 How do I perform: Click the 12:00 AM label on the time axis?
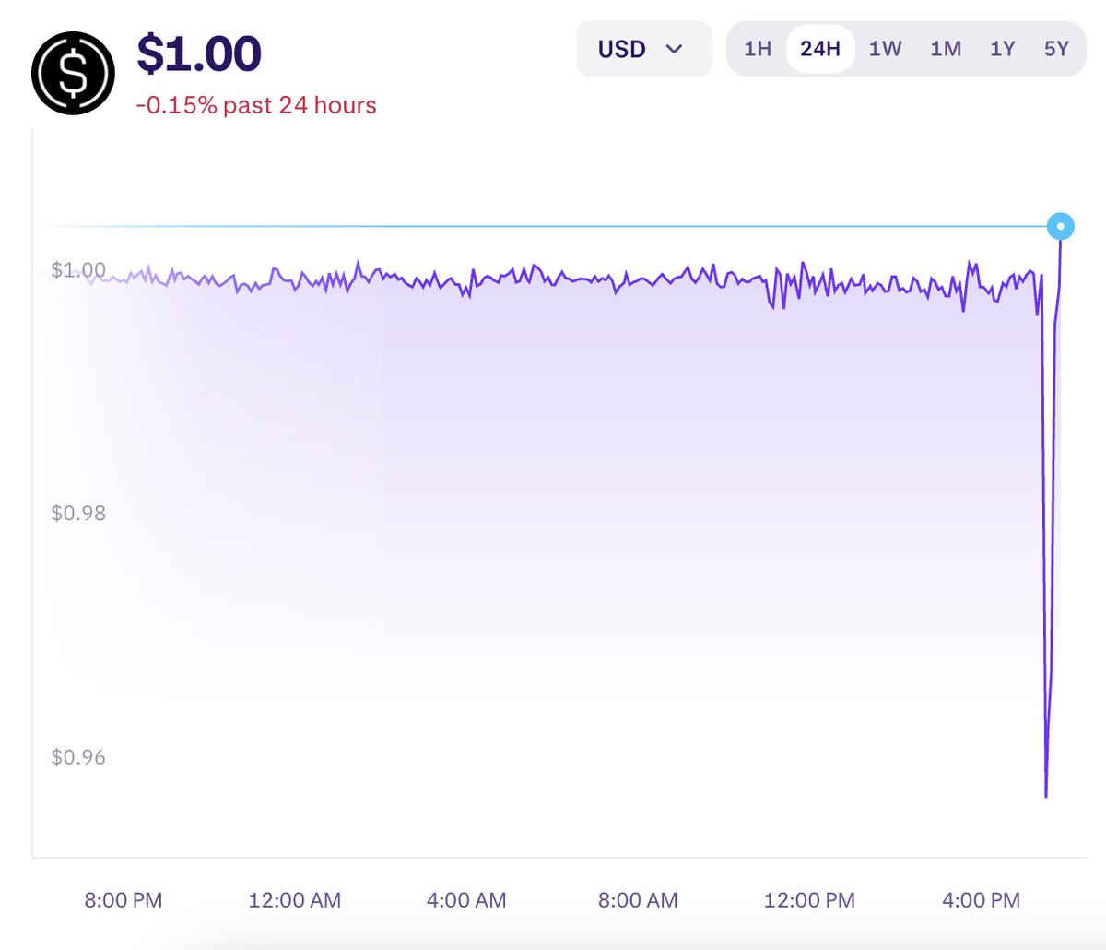pyautogui.click(x=296, y=899)
